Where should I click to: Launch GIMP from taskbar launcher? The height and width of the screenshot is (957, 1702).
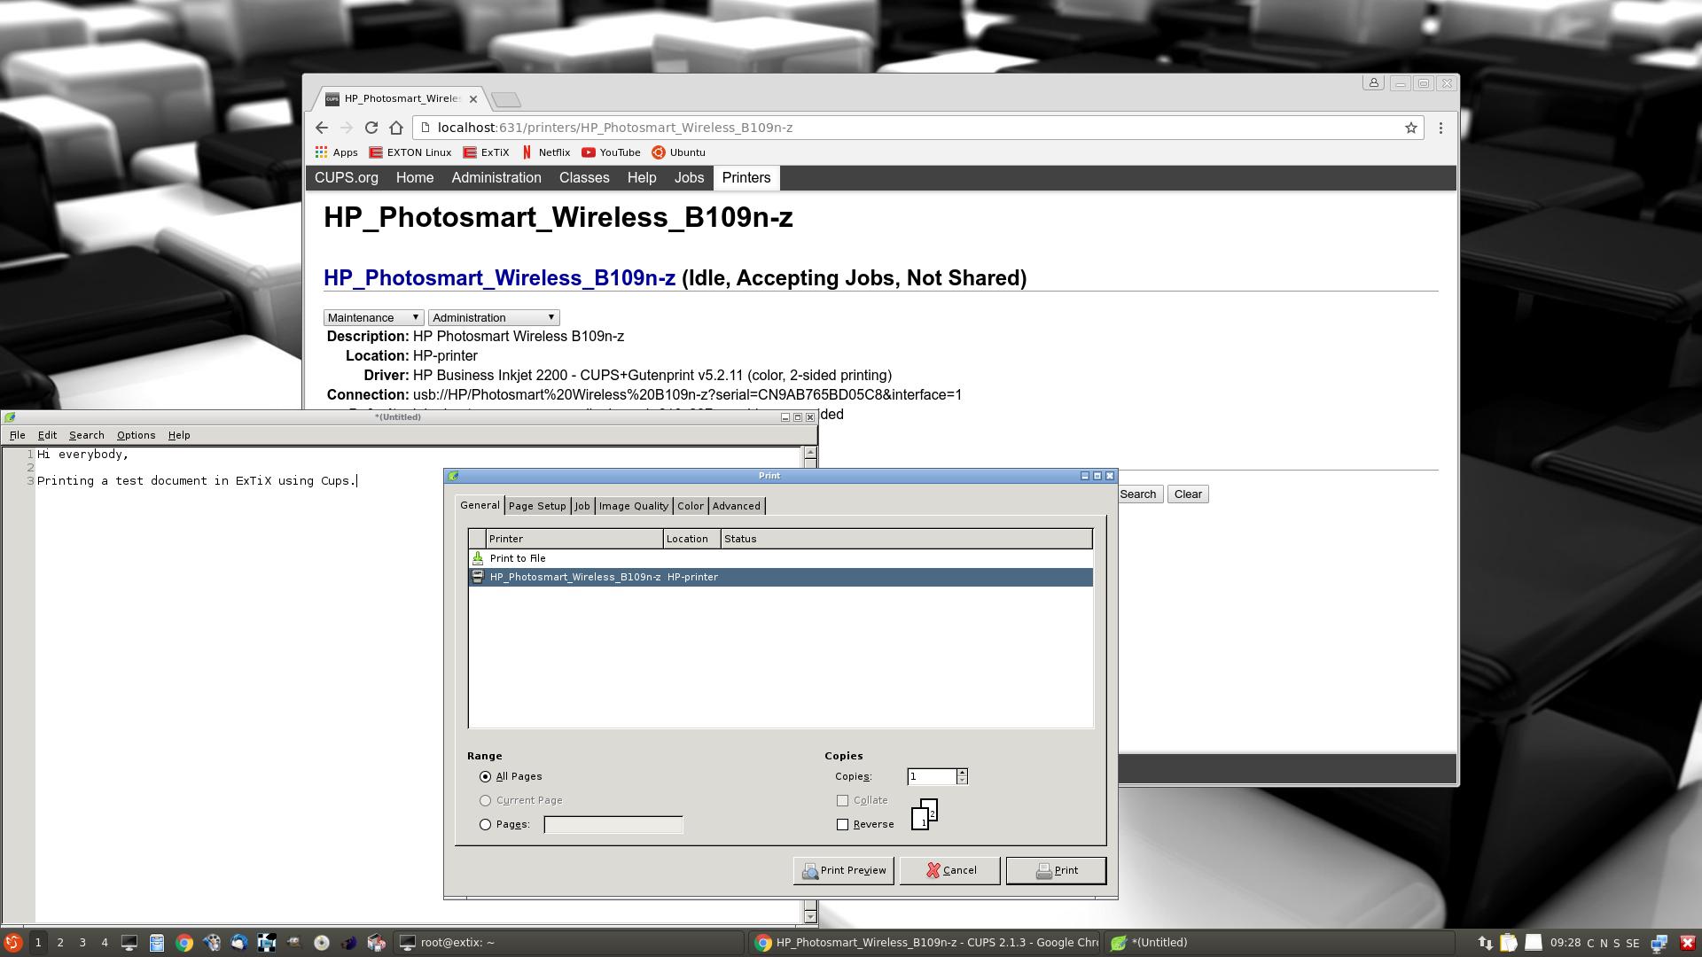point(294,943)
